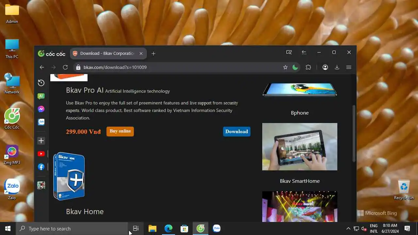Open Microsoft Edge from taskbar
The image size is (418, 235).
tap(169, 228)
